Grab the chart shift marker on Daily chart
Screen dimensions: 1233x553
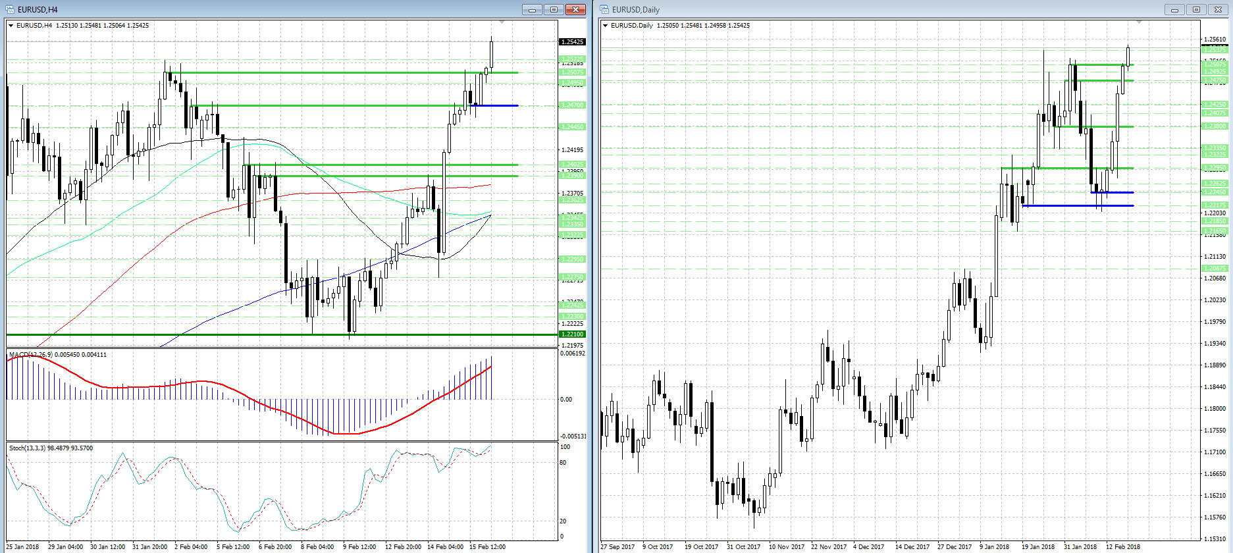[x=1139, y=22]
